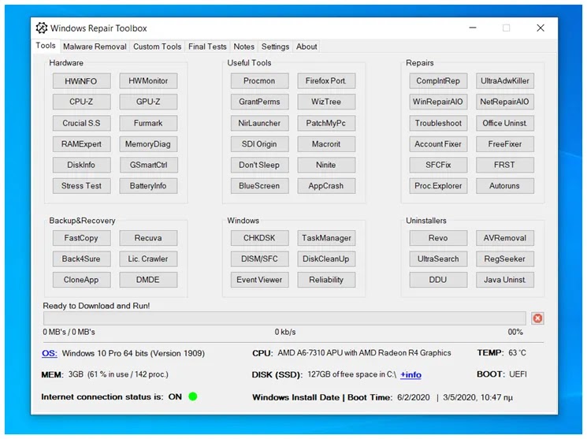
Task: Run the CPU-Z button
Action: pyautogui.click(x=82, y=102)
